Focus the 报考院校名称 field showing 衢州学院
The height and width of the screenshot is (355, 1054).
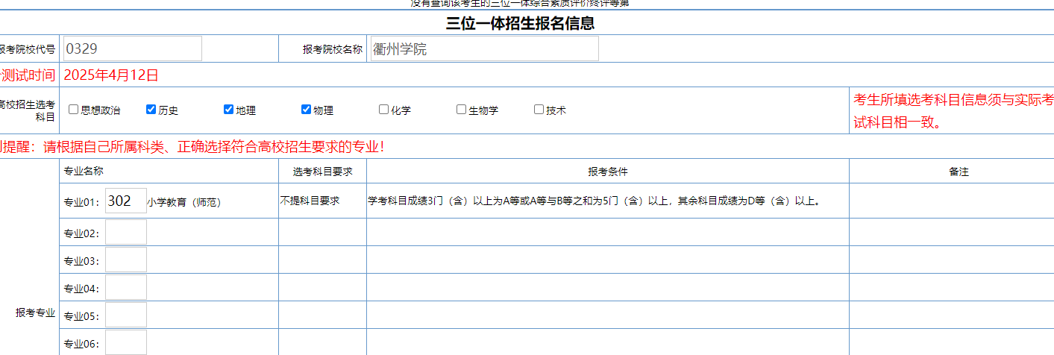[484, 48]
